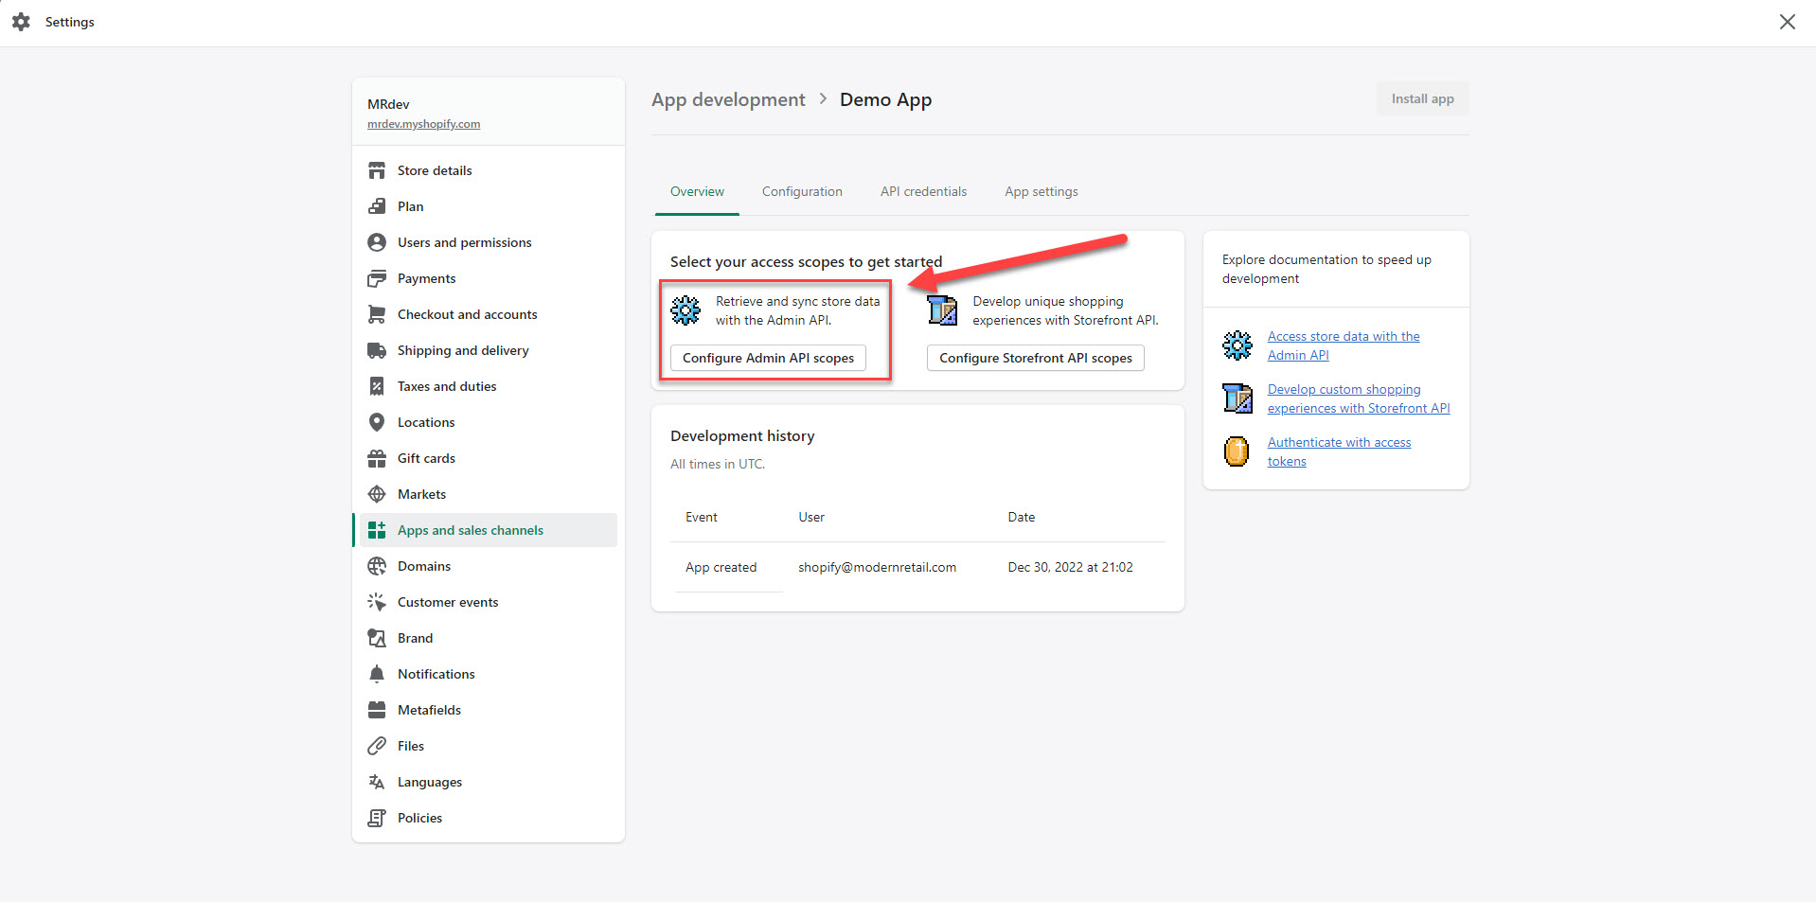This screenshot has height=902, width=1816.
Task: Select Customer events menu item
Action: 489,602
